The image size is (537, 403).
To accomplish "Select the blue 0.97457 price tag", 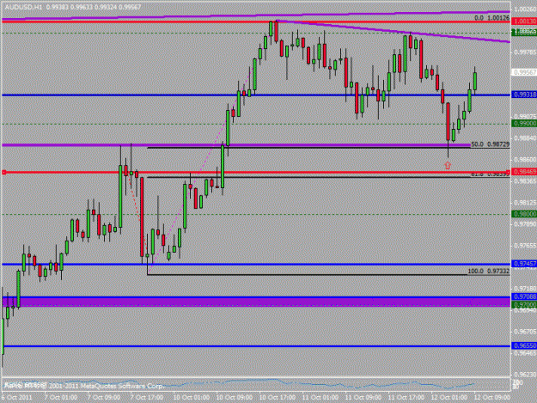I will point(524,264).
